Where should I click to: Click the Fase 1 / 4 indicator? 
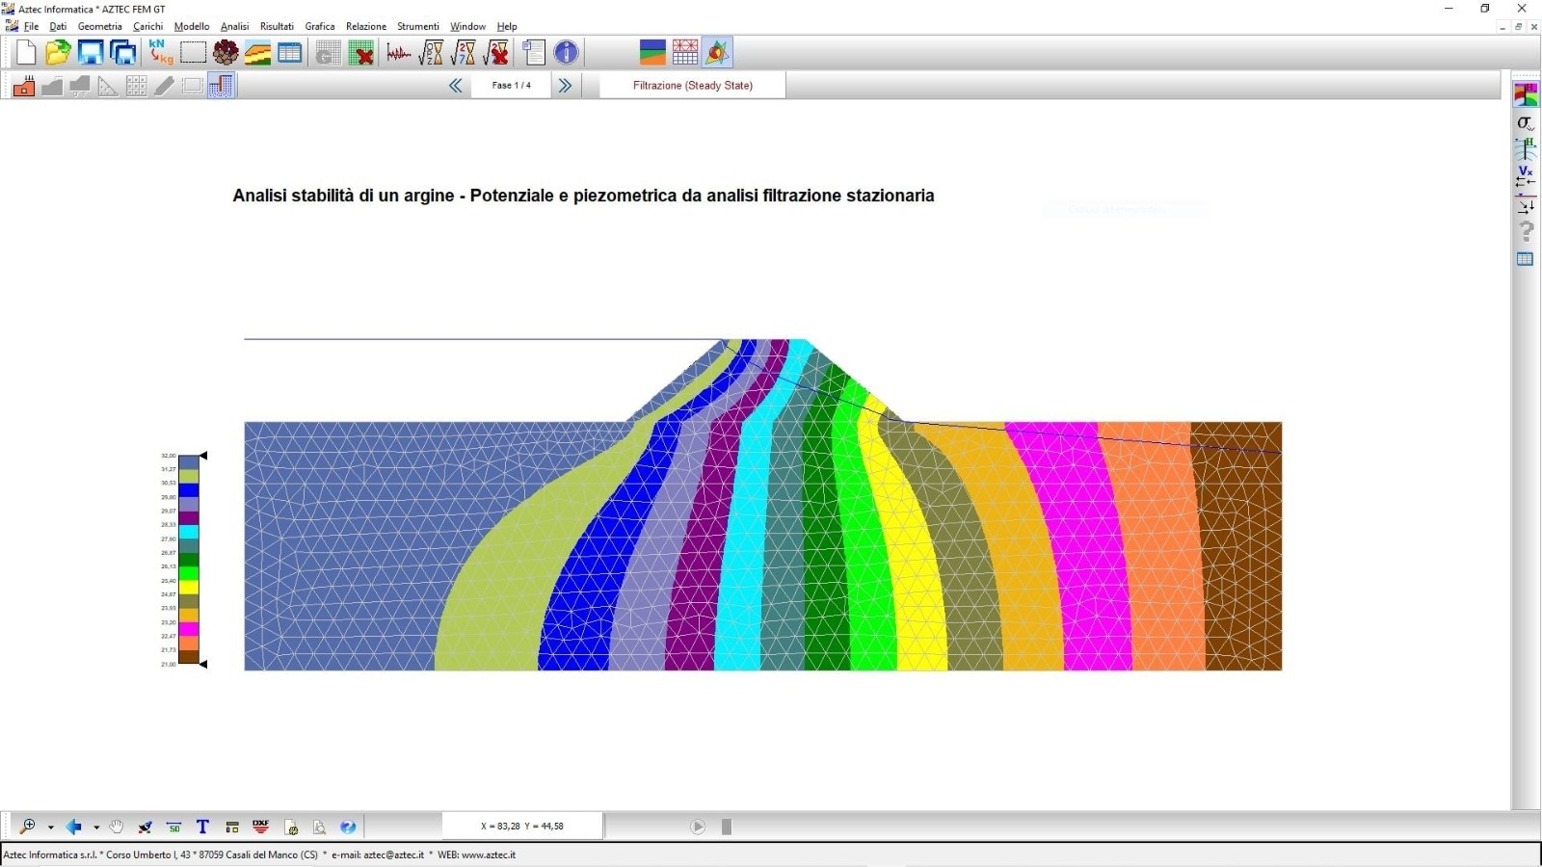click(x=511, y=86)
